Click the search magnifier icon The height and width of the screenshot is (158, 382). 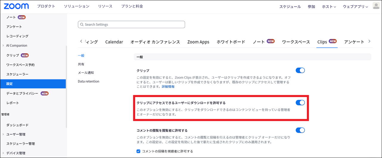tap(82, 24)
